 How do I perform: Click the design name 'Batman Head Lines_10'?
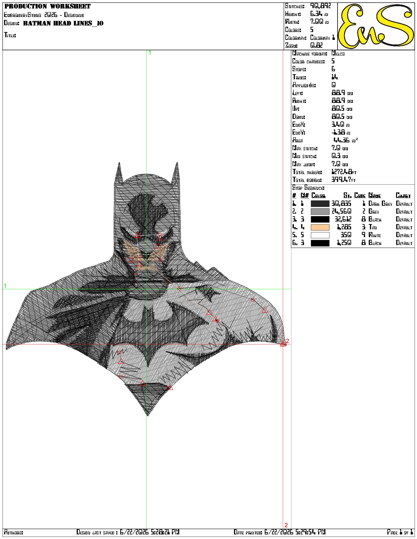(x=63, y=23)
